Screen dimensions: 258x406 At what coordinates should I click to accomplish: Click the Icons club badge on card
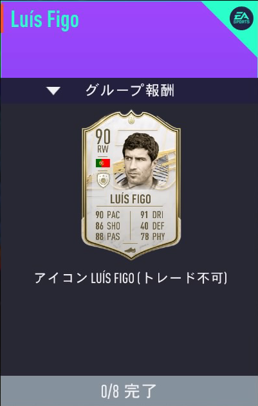(103, 180)
